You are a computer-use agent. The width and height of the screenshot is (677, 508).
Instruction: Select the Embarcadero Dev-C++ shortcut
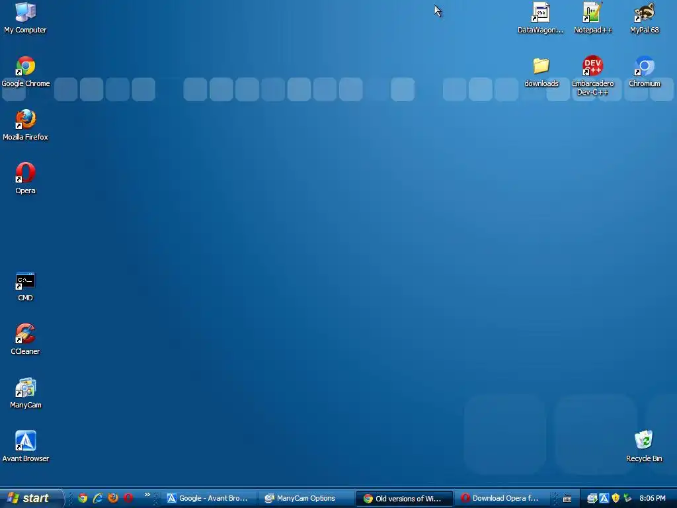[x=593, y=75]
